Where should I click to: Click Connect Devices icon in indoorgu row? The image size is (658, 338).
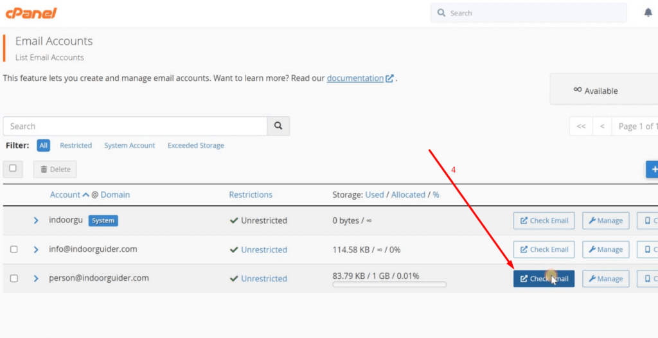(648, 220)
